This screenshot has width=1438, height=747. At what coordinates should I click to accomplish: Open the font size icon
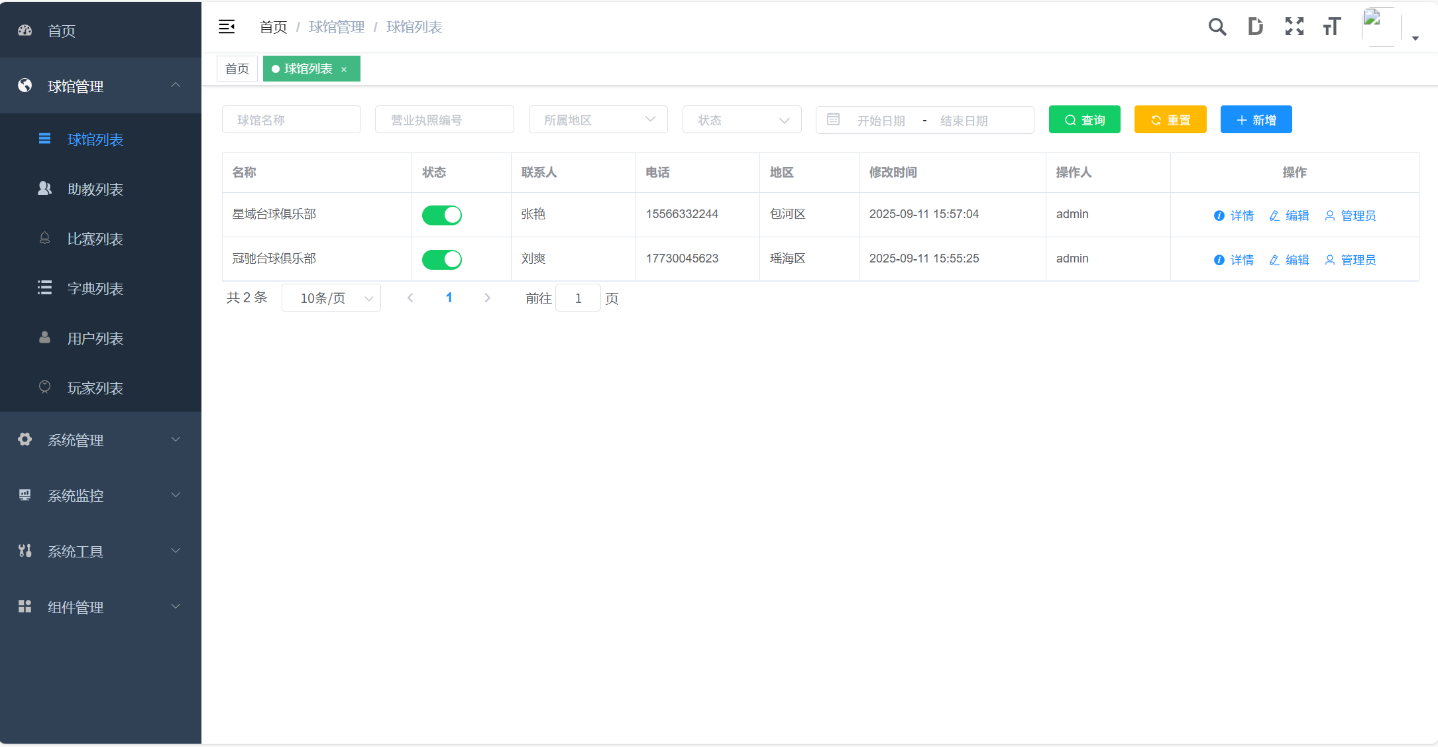point(1331,27)
